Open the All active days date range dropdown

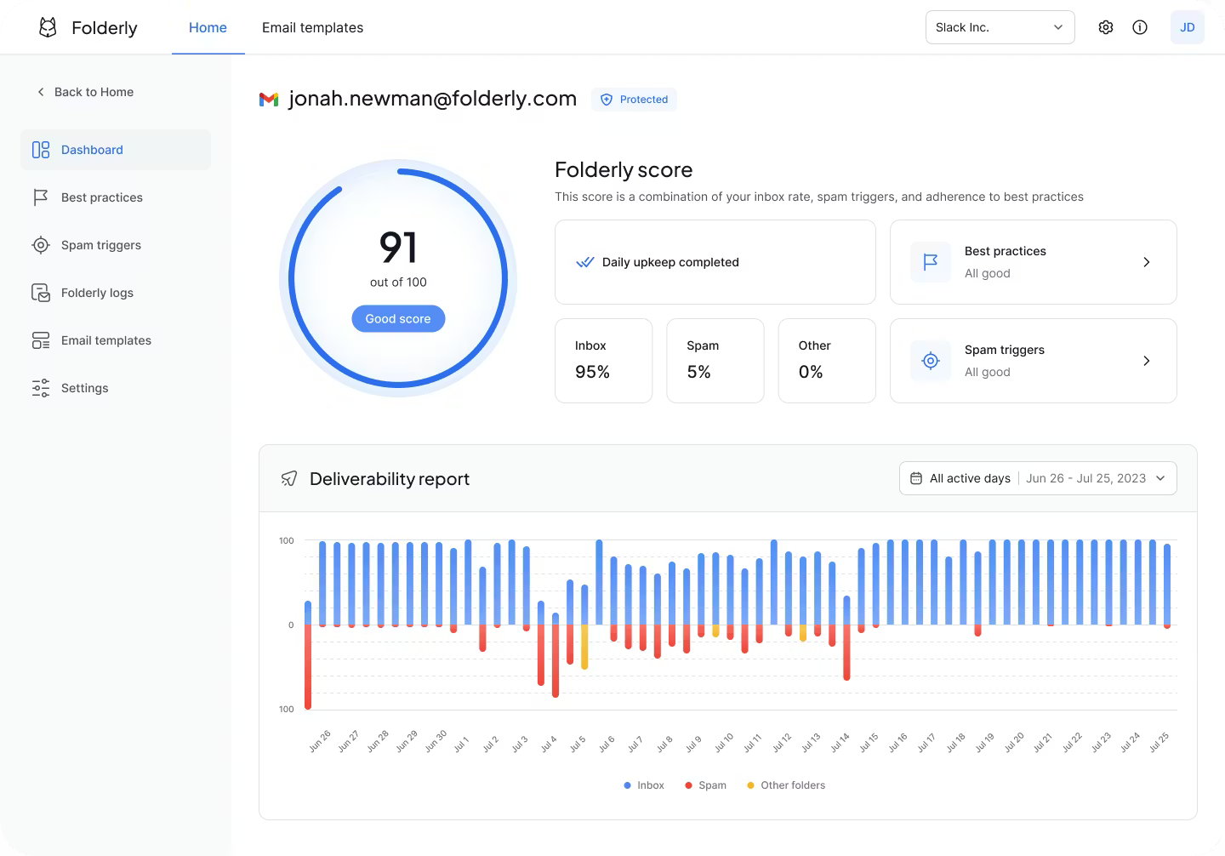click(1038, 478)
